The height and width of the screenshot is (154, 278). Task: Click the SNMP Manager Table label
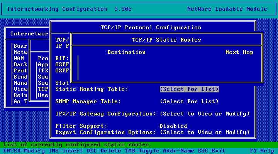[88, 102]
